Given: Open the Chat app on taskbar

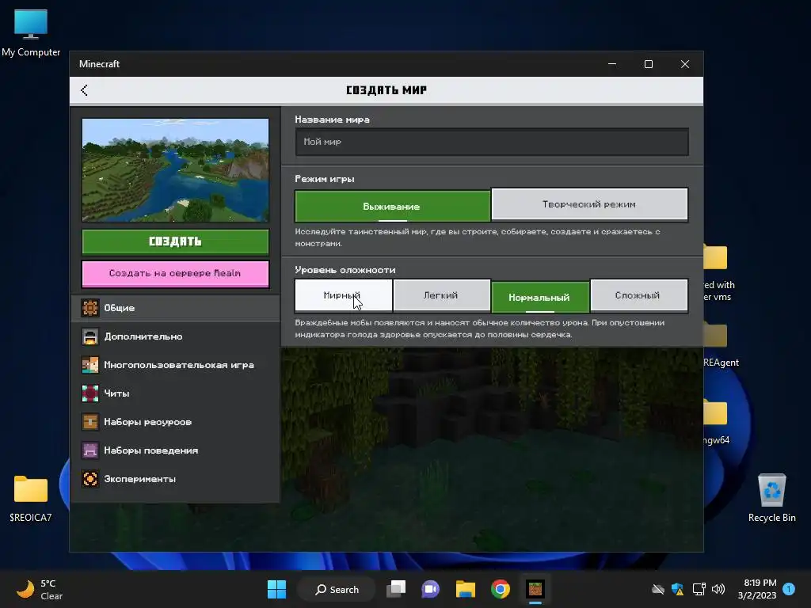Looking at the screenshot, I should coord(430,589).
